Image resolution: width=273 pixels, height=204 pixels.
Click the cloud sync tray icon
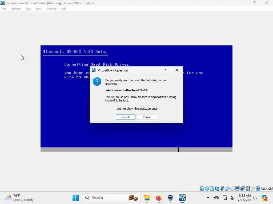coord(216,198)
